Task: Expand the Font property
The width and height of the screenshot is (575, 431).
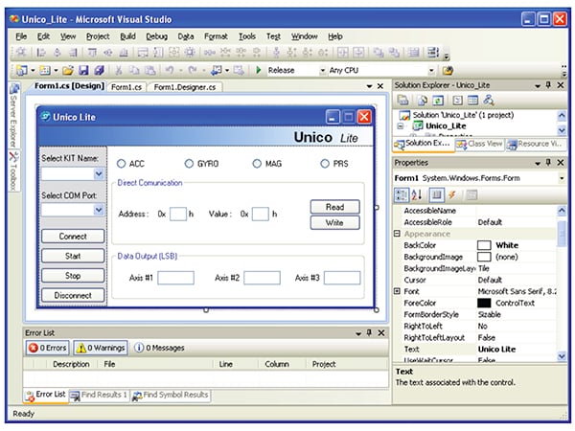Action: [397, 291]
